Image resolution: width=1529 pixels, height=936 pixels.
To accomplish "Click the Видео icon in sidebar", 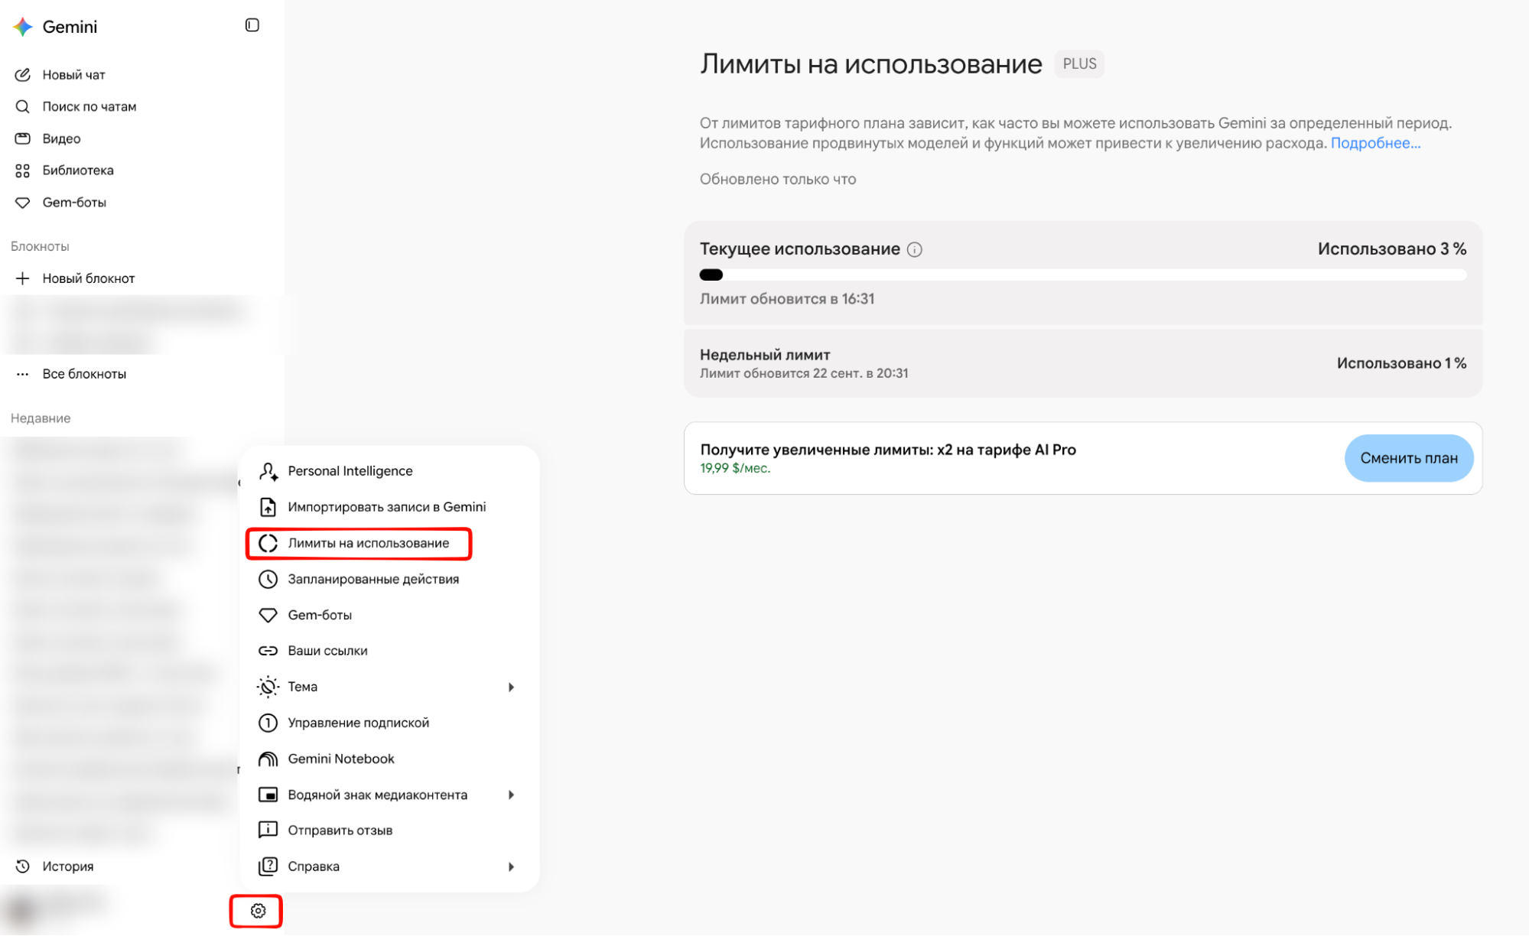I will [23, 138].
